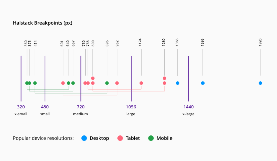Click the x-large size label
Image resolution: width=277 pixels, height=161 pixels.
188,114
